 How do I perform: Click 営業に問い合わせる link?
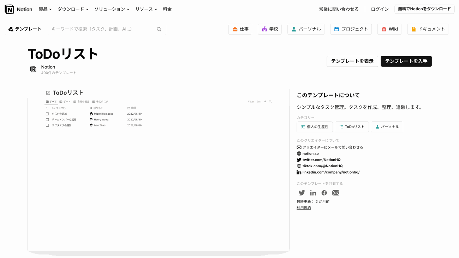point(339,9)
